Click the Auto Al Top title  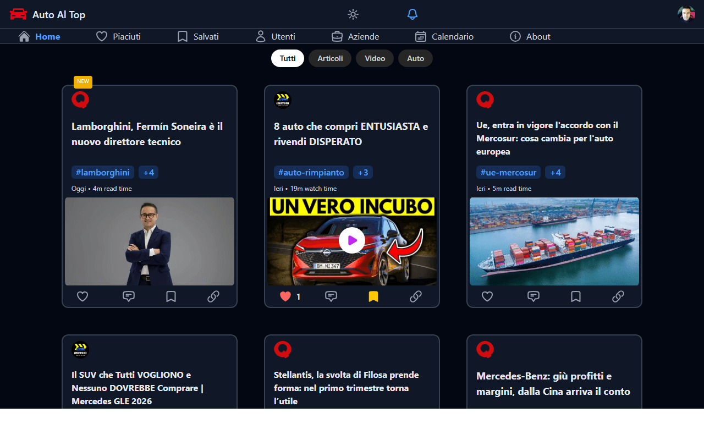tap(59, 15)
